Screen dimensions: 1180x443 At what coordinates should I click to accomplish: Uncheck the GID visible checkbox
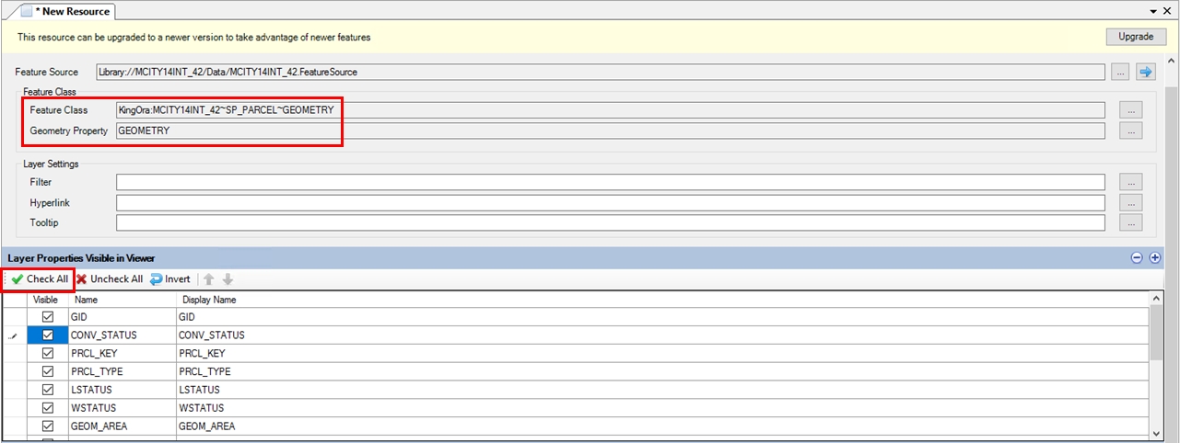coord(47,317)
